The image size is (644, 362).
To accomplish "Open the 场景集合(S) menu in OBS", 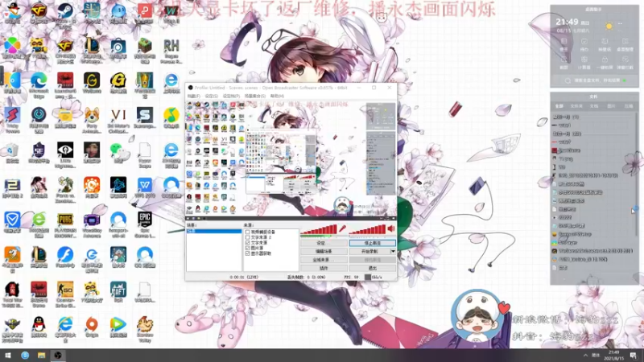I will click(254, 96).
